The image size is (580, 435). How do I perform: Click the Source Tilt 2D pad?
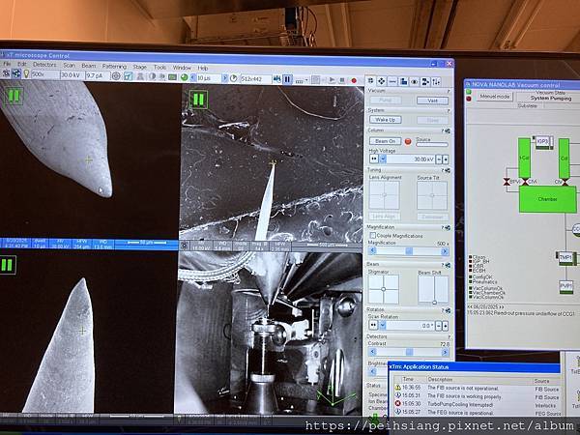pyautogui.click(x=432, y=195)
